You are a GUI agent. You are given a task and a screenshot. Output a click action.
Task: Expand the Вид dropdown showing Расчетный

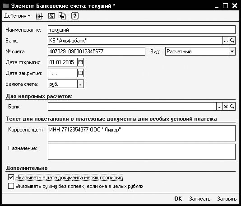point(232,51)
